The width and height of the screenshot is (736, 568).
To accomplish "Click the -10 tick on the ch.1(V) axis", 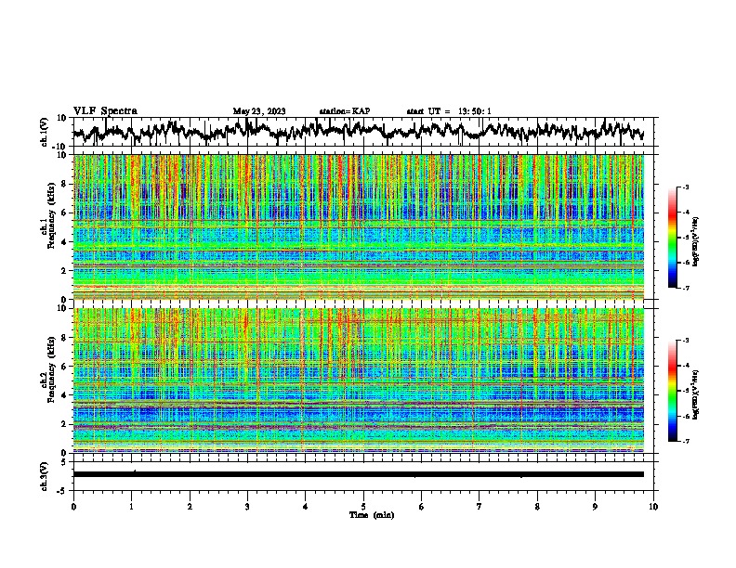I will [60, 147].
